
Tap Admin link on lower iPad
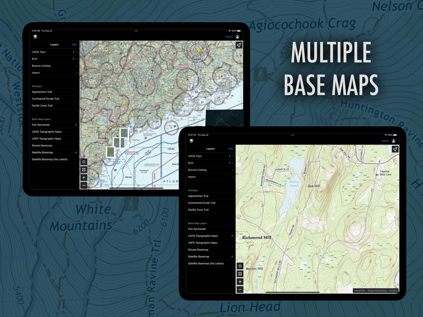pos(385,141)
